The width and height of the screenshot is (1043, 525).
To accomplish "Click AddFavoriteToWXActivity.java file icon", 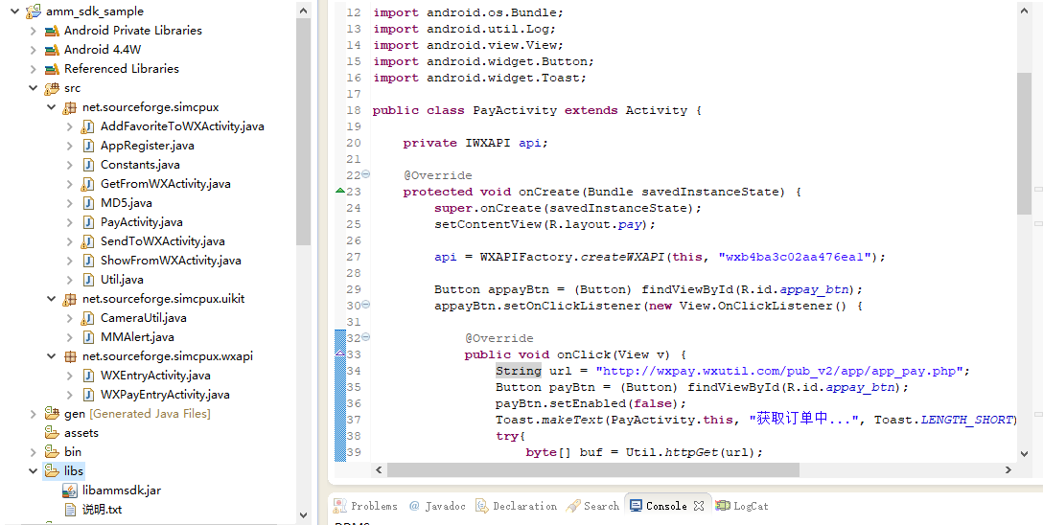I will coord(88,126).
